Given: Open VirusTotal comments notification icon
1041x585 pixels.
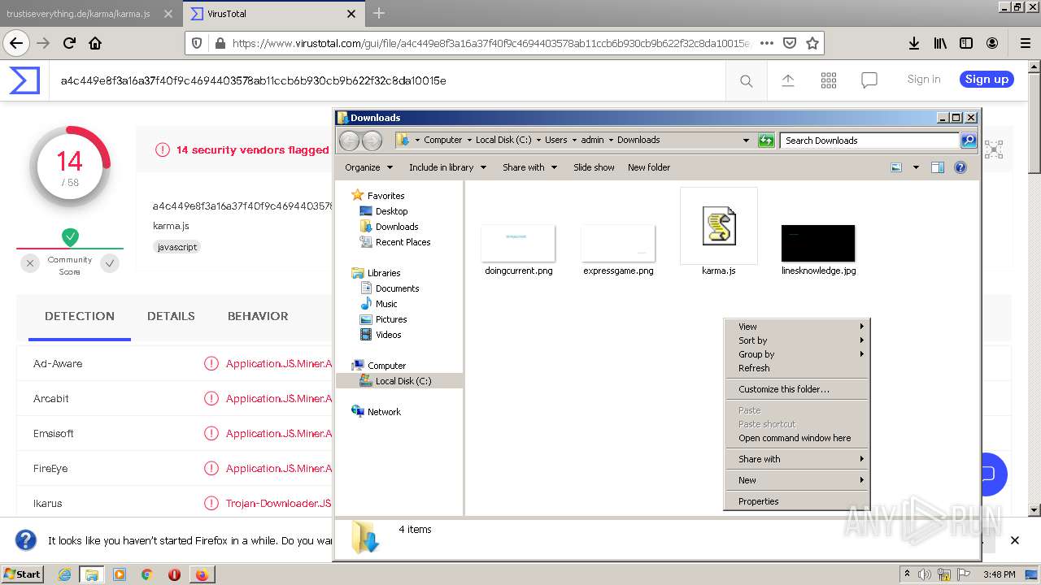Looking at the screenshot, I should [x=869, y=80].
